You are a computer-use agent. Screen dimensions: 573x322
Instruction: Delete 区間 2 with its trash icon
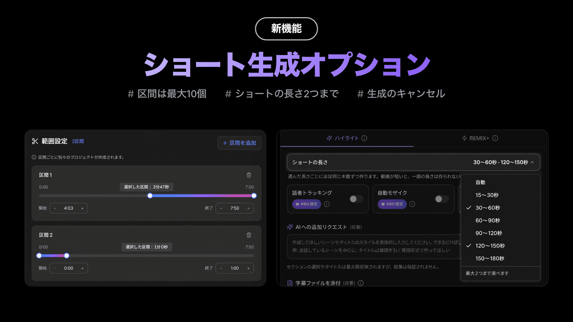pyautogui.click(x=249, y=235)
